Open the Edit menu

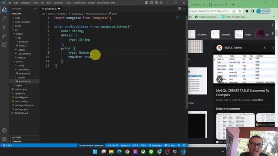pyautogui.click(x=16, y=3)
